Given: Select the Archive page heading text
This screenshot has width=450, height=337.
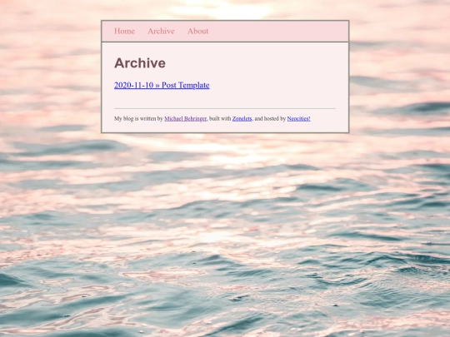Looking at the screenshot, I should [x=140, y=63].
